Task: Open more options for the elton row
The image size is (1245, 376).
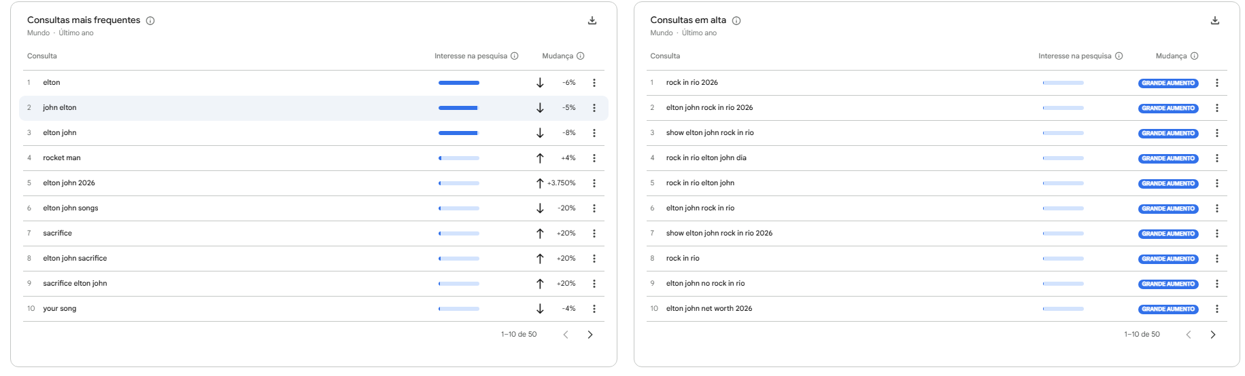Action: [x=594, y=83]
